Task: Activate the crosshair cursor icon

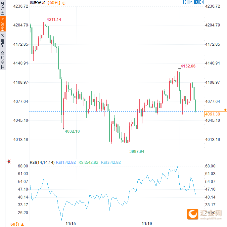Action: point(185,2)
